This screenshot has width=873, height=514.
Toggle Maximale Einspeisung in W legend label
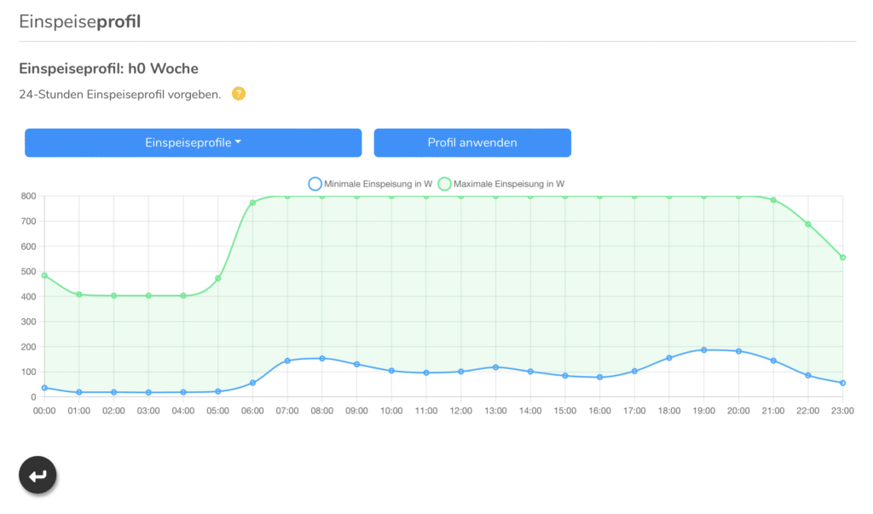508,183
